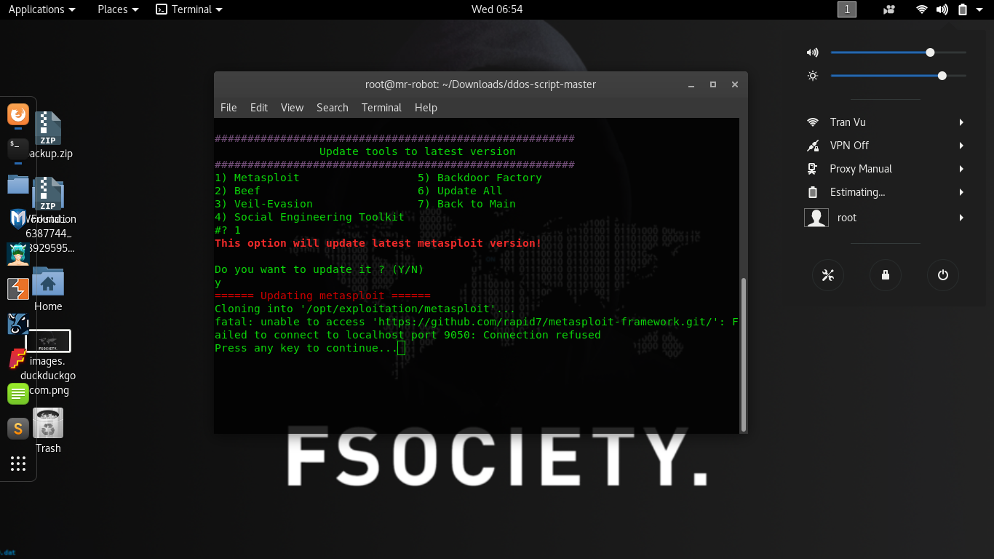This screenshot has width=994, height=559.
Task: Click the '3) Veil-Evasion' option text
Action: click(263, 204)
